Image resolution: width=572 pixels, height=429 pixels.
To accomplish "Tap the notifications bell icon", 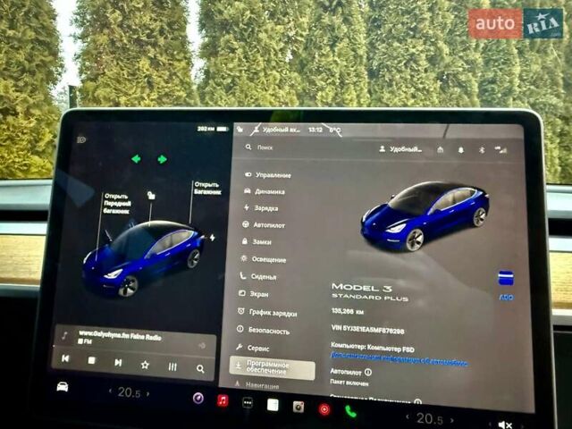I will coord(461,149).
